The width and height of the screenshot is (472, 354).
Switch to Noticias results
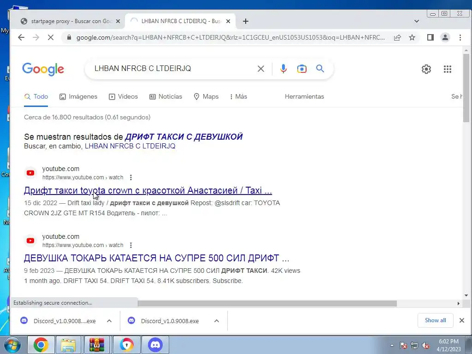click(166, 97)
